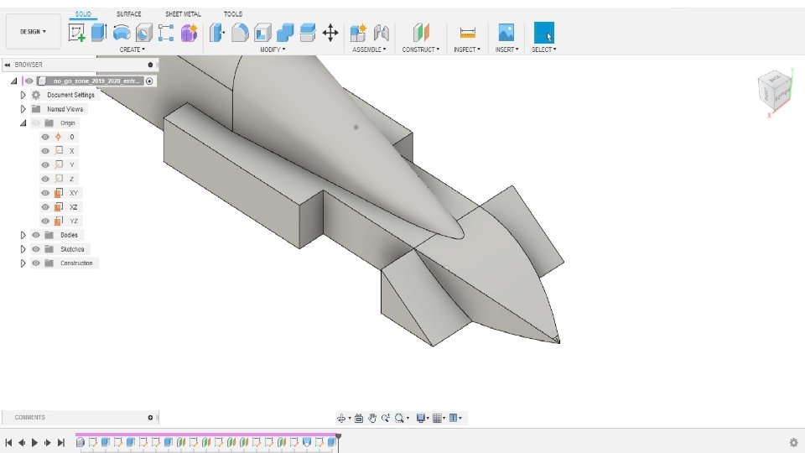Toggle visibility of the Sketches folder
The height and width of the screenshot is (453, 805).
[x=36, y=249]
